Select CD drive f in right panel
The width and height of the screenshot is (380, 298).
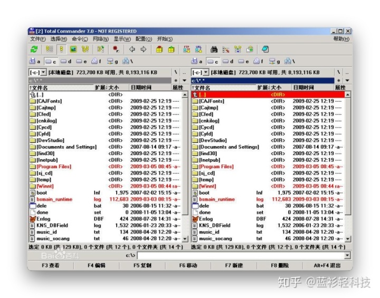258,61
